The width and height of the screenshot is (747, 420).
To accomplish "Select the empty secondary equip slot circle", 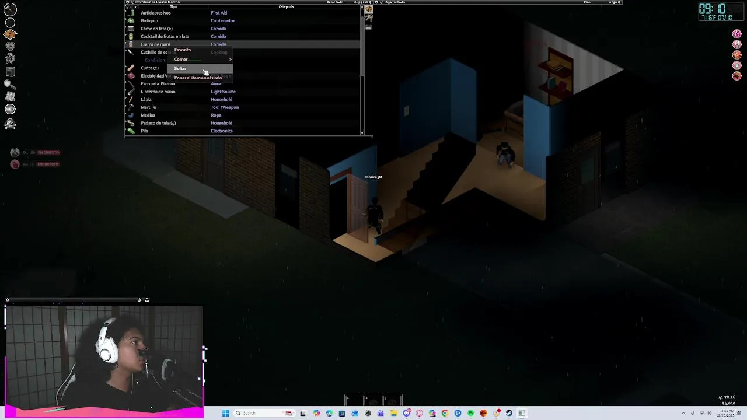I will [x=10, y=23].
